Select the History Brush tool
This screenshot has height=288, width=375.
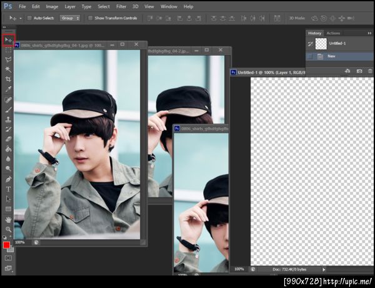(x=8, y=129)
